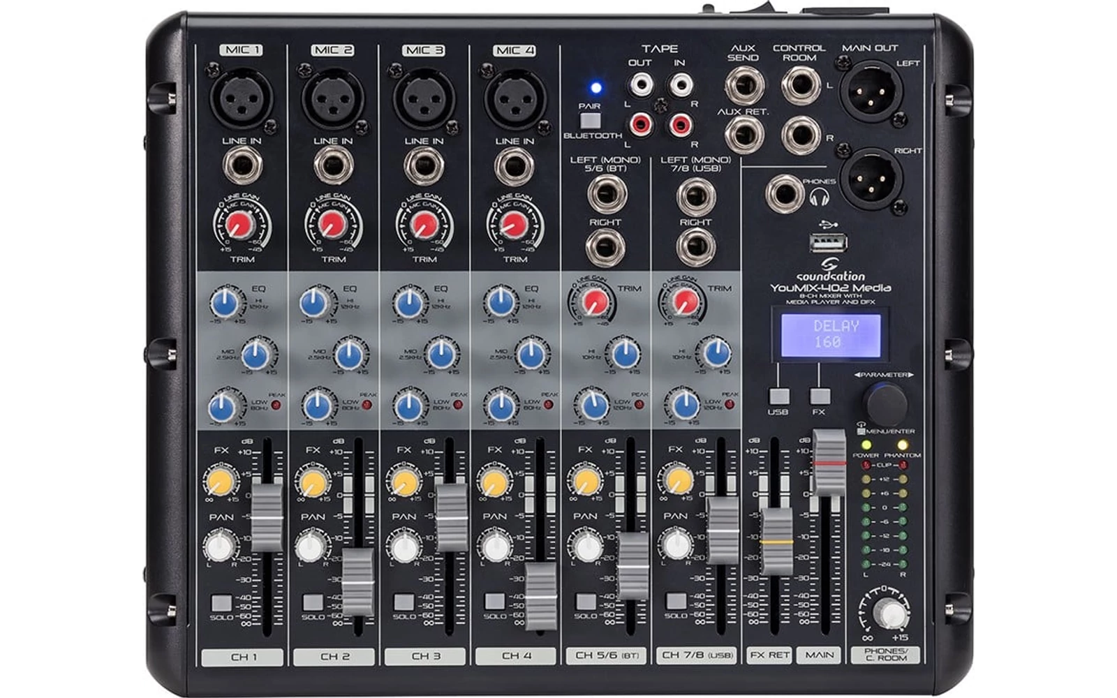1117x698 pixels.
Task: Click the CH 3 blue EQ HI knob
Action: [408, 304]
